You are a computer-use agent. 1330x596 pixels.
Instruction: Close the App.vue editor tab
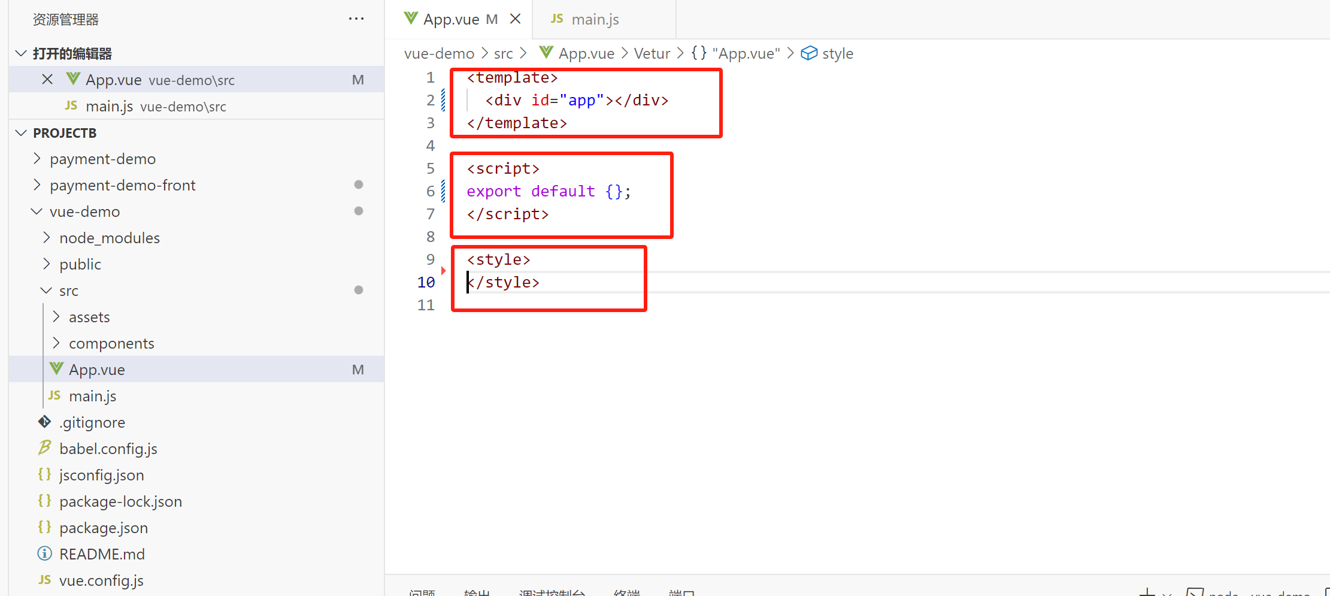point(515,19)
